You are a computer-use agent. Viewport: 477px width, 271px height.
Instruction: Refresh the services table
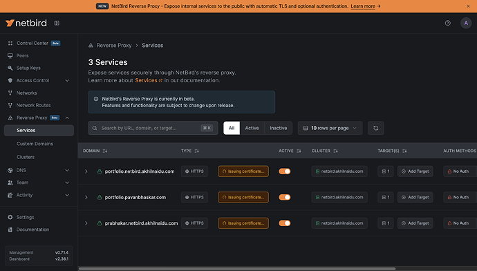click(x=375, y=128)
